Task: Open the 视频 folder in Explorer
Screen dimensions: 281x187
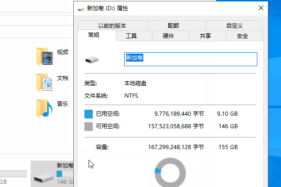Action: (44, 57)
